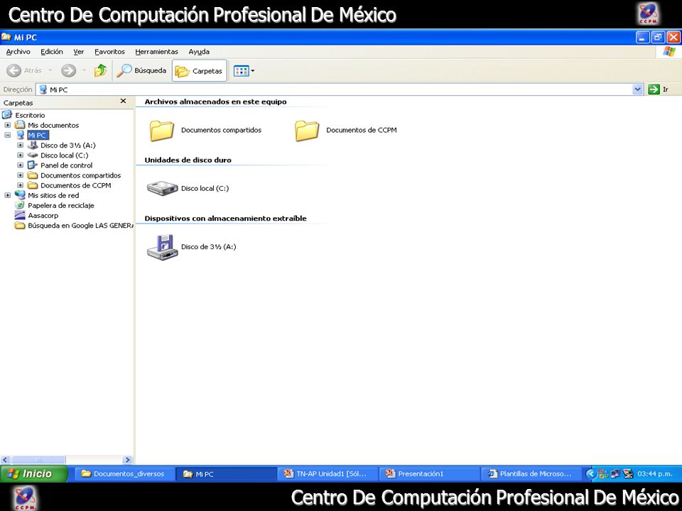Click the folder pane horizontal scrollbar thumb
Screen dimensions: 682x511
pos(38,460)
